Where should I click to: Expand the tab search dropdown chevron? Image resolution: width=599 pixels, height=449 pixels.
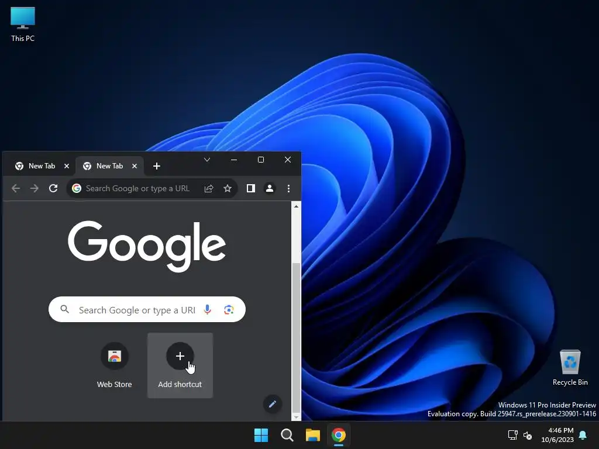click(207, 160)
